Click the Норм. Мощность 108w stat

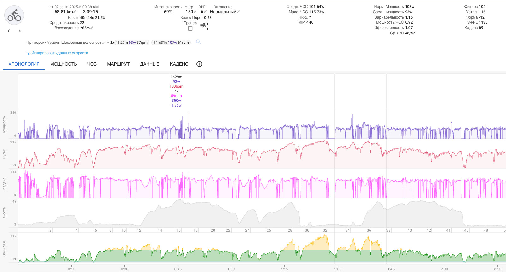[394, 7]
